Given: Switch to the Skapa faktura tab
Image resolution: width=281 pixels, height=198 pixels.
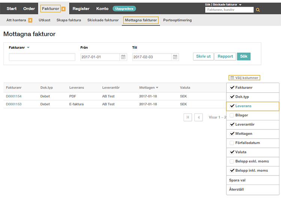Looking at the screenshot, I should point(69,20).
